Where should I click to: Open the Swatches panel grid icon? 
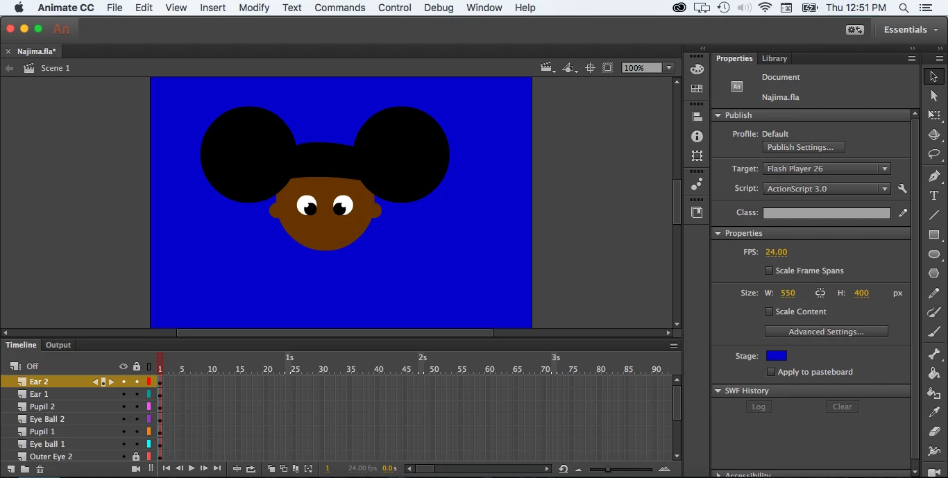(697, 89)
